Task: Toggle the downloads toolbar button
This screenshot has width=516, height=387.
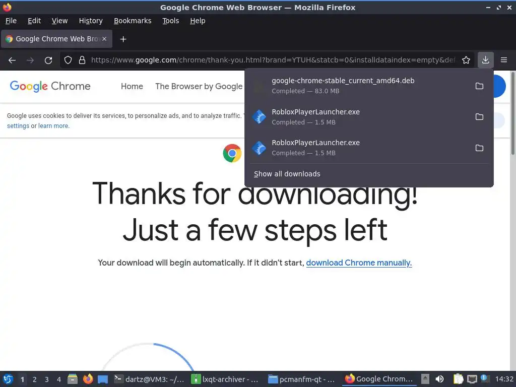Action: [x=485, y=60]
